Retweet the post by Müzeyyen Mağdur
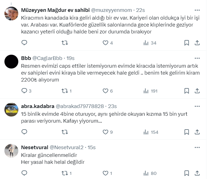Image resolution: width=207 pixels, height=179 pixels. [65, 43]
